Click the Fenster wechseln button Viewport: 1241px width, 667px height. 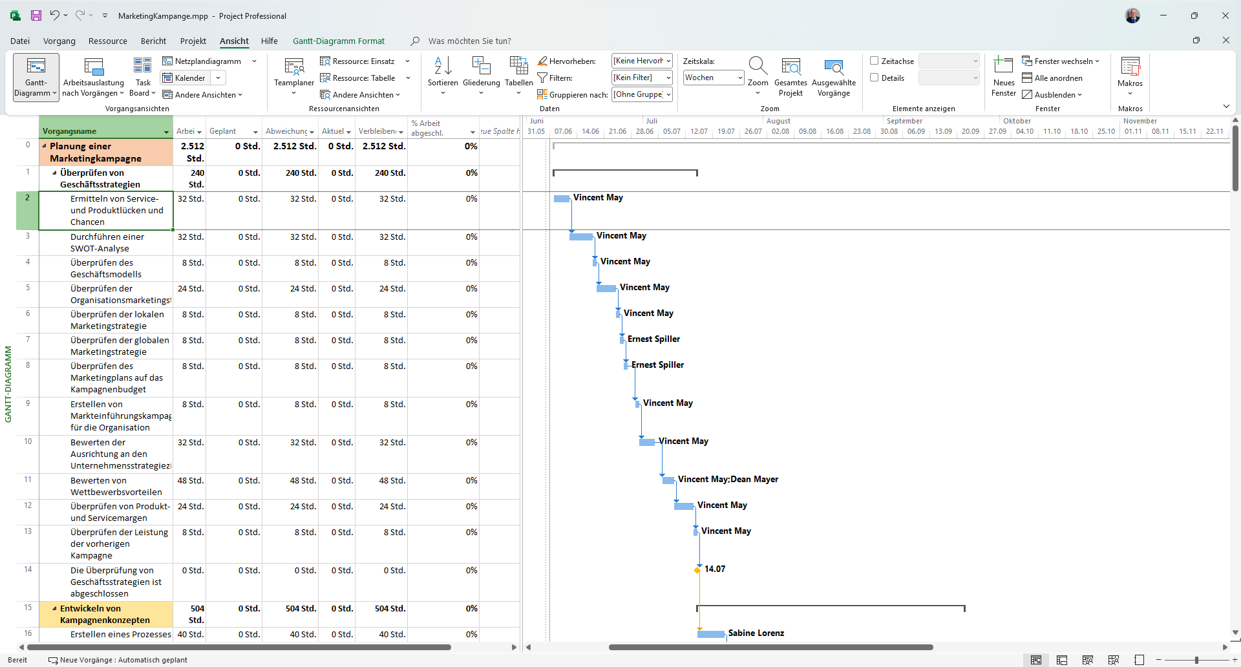(x=1060, y=61)
